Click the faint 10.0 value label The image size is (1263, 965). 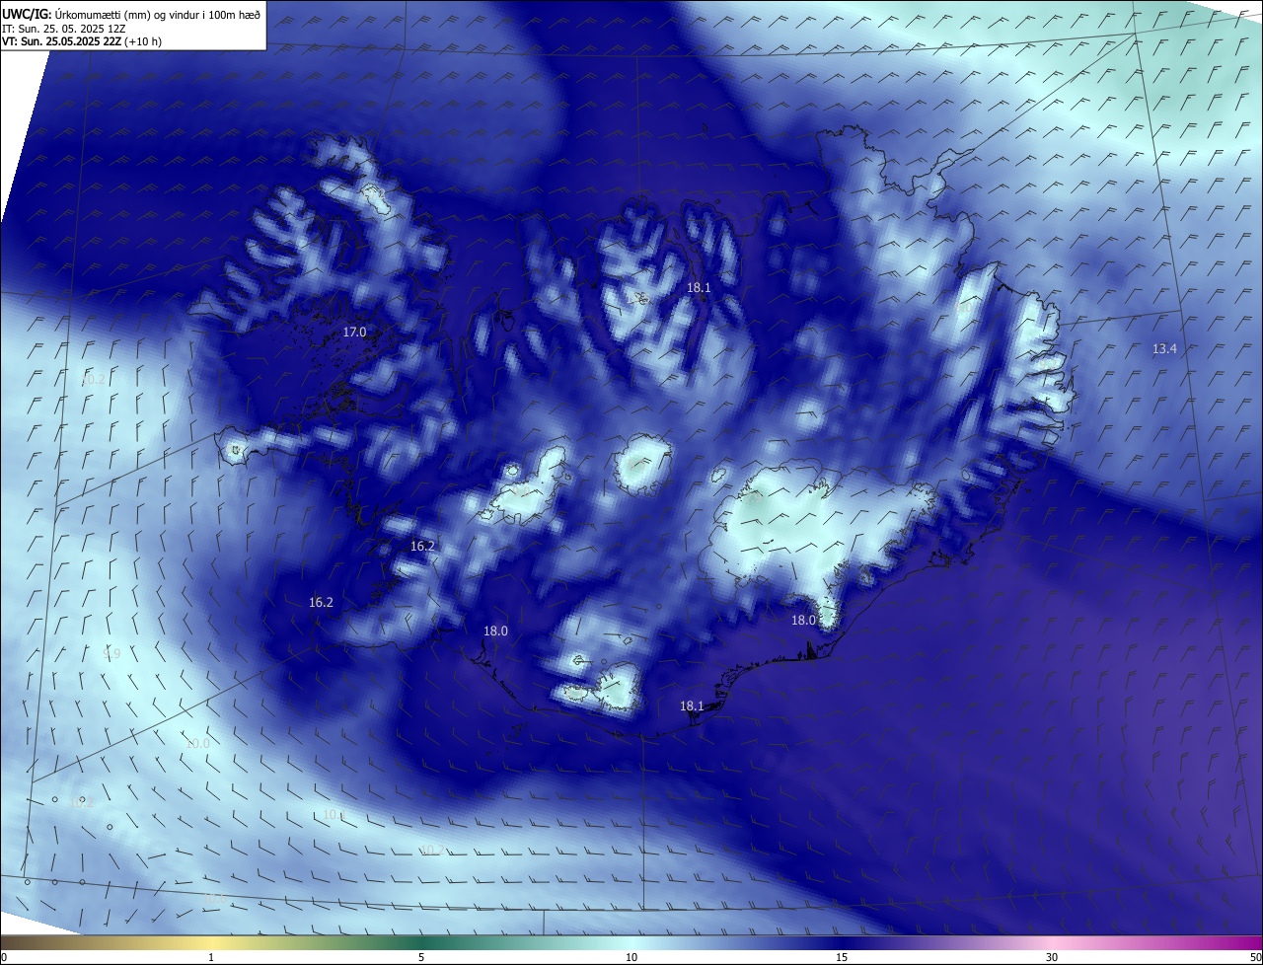pos(197,743)
